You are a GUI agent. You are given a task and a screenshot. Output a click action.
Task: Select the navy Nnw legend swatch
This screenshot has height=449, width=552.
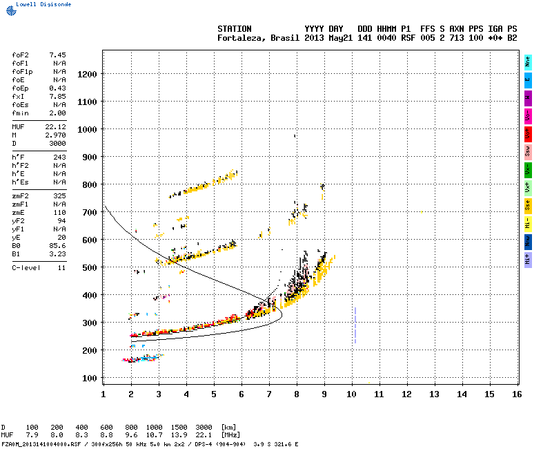click(x=528, y=242)
